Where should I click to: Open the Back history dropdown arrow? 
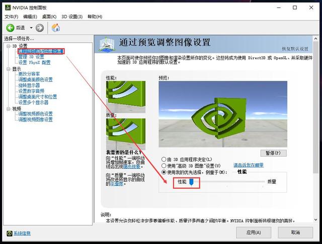point(31,28)
